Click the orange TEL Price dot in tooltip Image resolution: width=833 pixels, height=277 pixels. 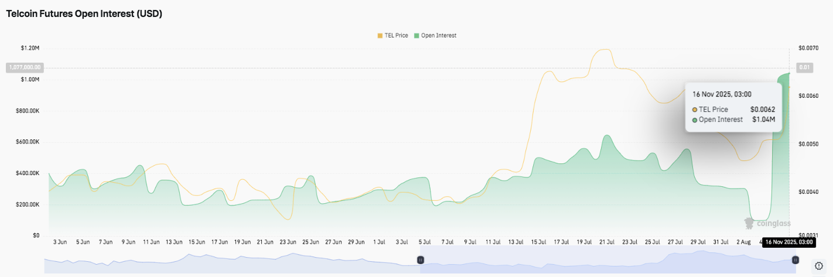click(695, 110)
